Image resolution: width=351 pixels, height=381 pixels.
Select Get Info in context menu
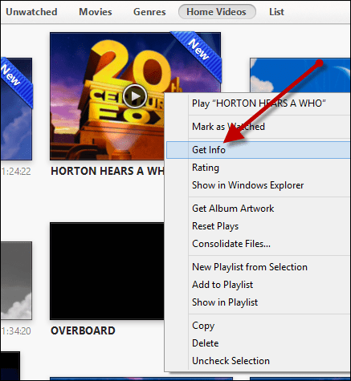[259, 150]
